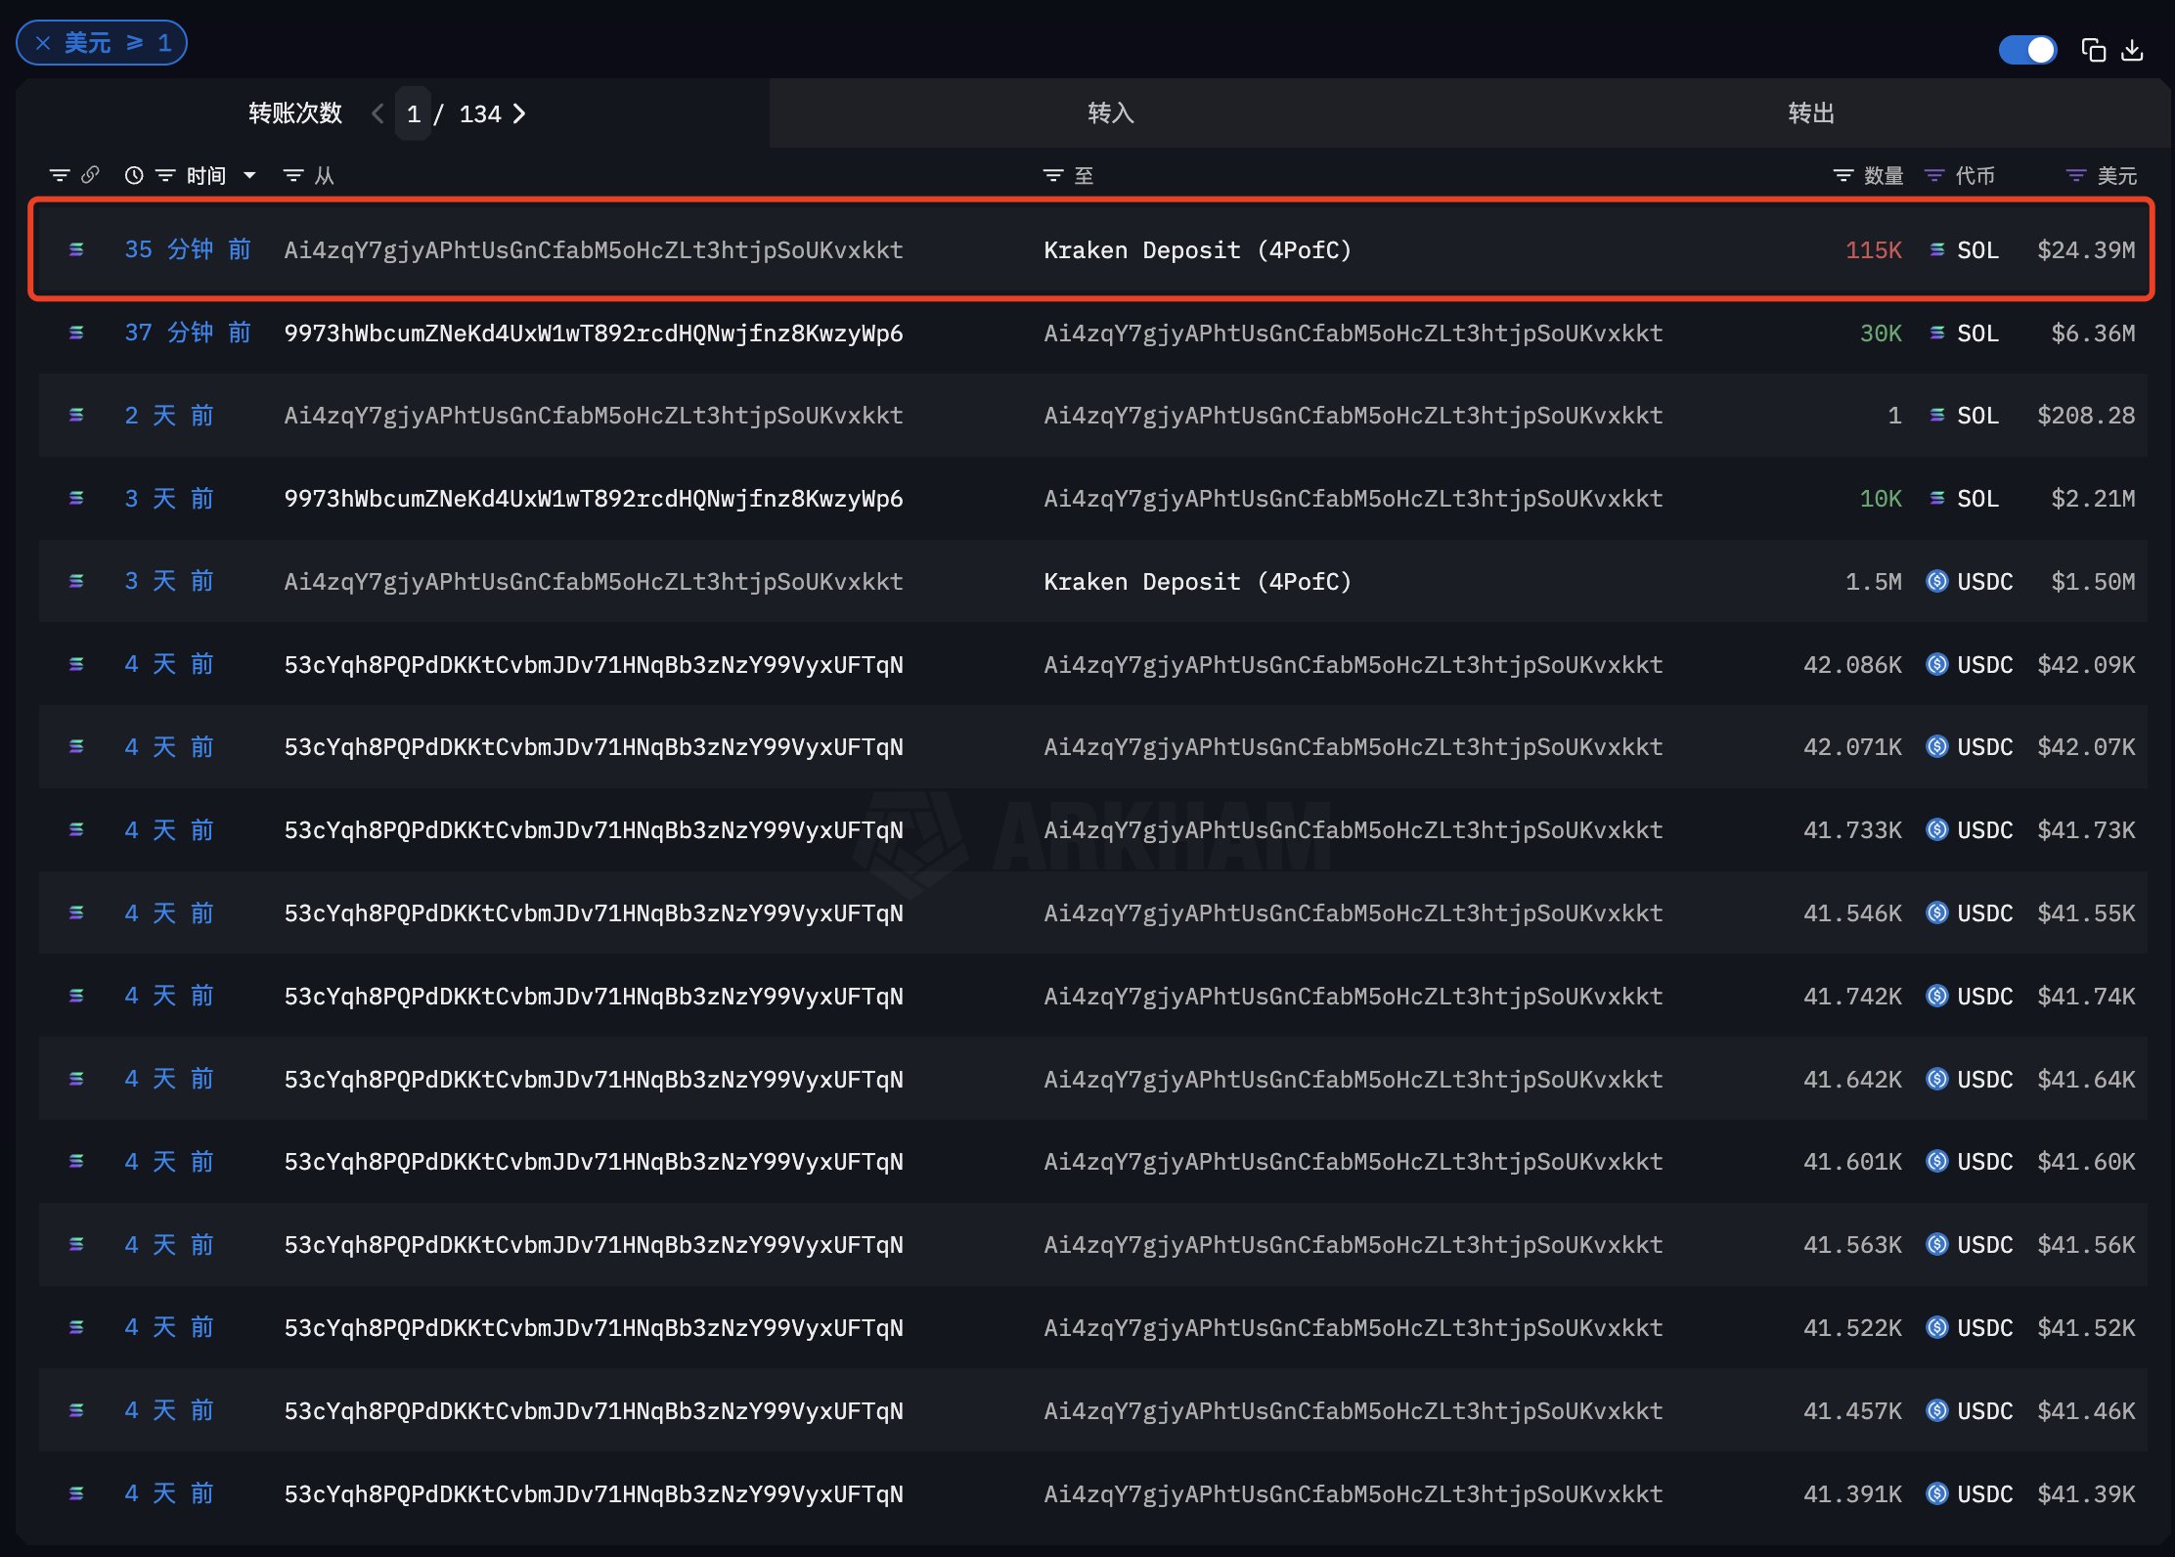Remove the 美元 ≥ 1 filter chip
The width and height of the screenshot is (2175, 1557).
[43, 43]
